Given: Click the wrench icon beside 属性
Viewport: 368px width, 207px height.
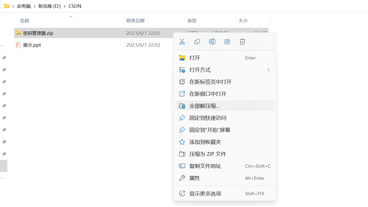Looking at the screenshot, I should coord(182,178).
